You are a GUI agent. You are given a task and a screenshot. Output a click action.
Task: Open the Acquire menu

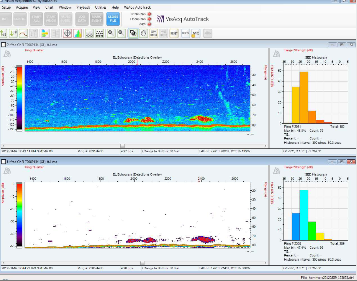[22, 7]
